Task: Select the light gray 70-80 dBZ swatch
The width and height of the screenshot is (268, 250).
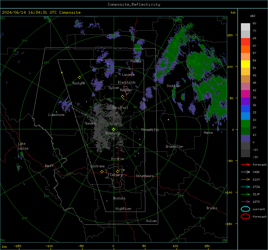Action: coord(245,27)
